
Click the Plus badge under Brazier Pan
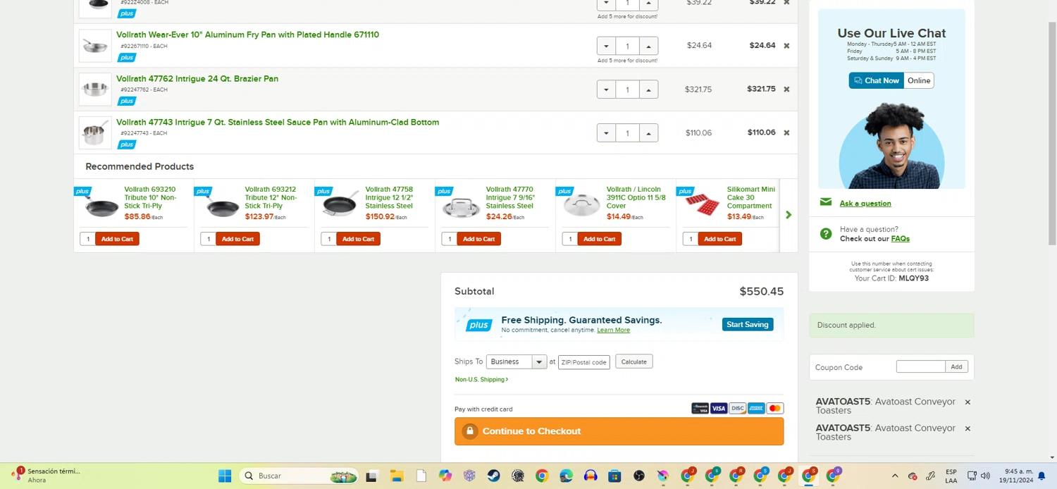(127, 101)
